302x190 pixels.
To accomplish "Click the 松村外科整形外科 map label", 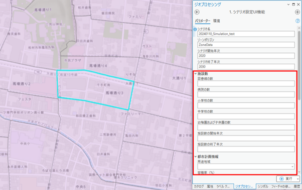I will tap(42, 47).
